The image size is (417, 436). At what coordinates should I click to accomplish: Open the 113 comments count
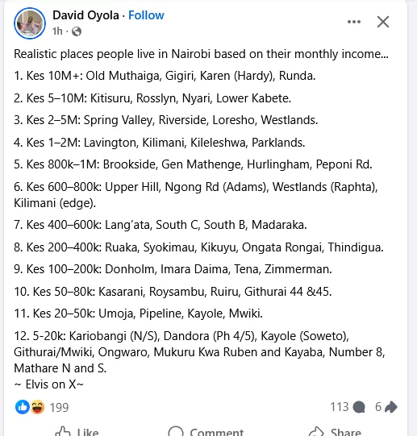(x=340, y=407)
